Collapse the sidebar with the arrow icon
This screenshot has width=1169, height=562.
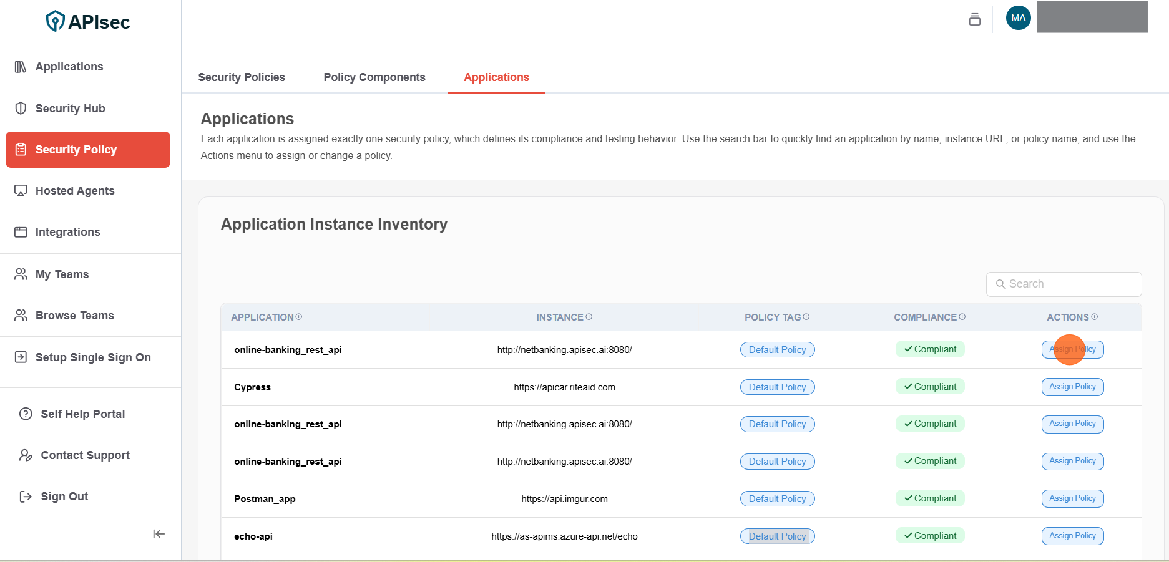coord(159,534)
